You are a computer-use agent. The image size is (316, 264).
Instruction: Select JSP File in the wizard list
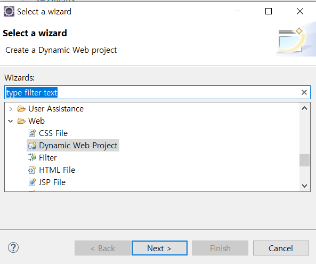52,182
